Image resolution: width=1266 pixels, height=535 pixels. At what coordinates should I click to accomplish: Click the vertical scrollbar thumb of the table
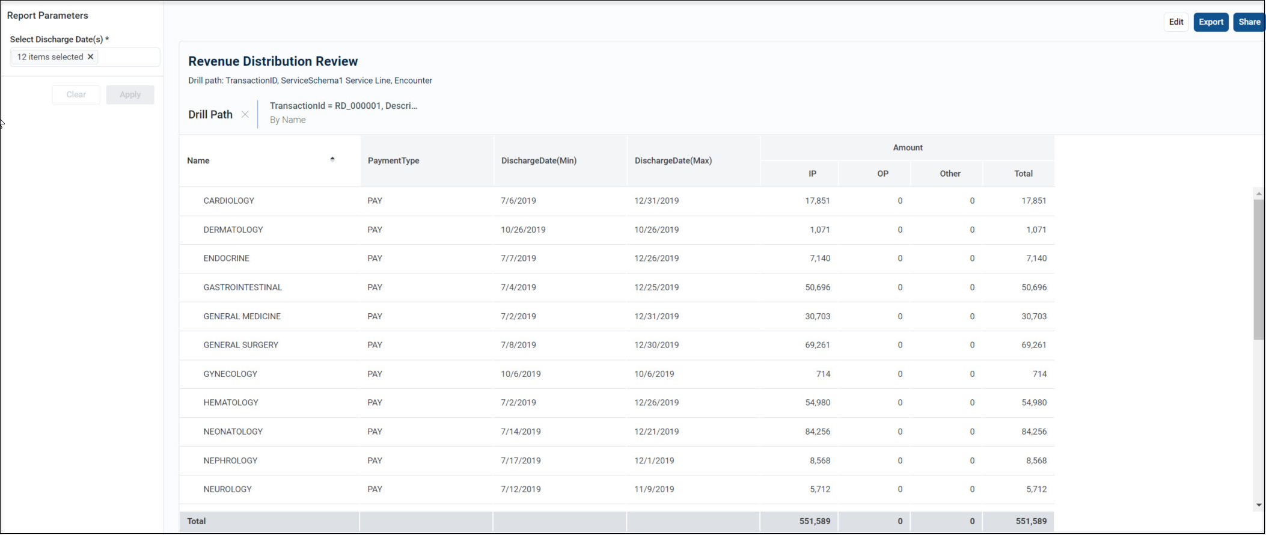(x=1259, y=269)
